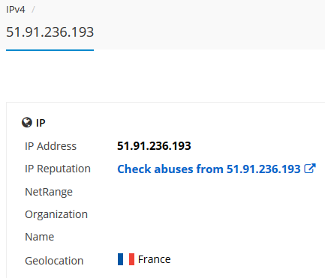Select the bold IP address value
Screen dimensions: 325x278
pos(154,146)
